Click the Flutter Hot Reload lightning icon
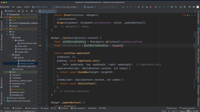 (139, 7)
